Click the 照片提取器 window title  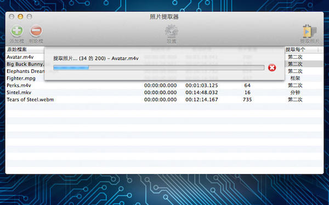[164, 17]
